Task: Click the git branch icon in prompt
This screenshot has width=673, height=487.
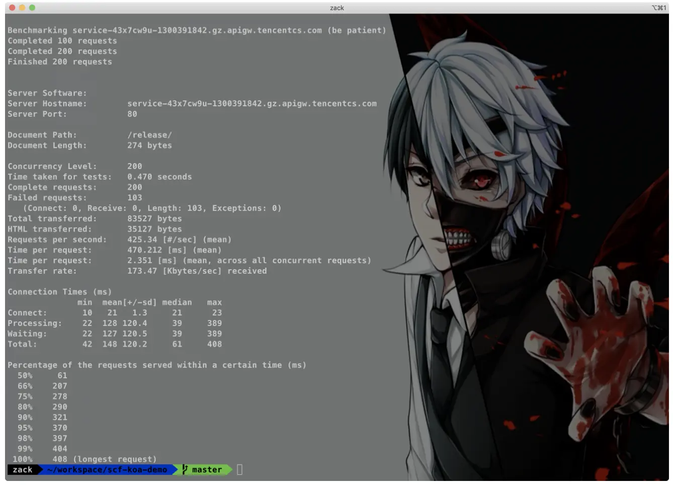Action: (x=185, y=469)
